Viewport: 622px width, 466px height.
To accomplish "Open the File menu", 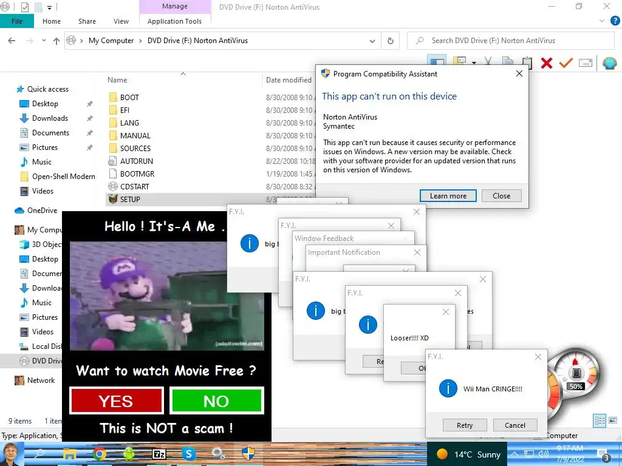I will [17, 21].
